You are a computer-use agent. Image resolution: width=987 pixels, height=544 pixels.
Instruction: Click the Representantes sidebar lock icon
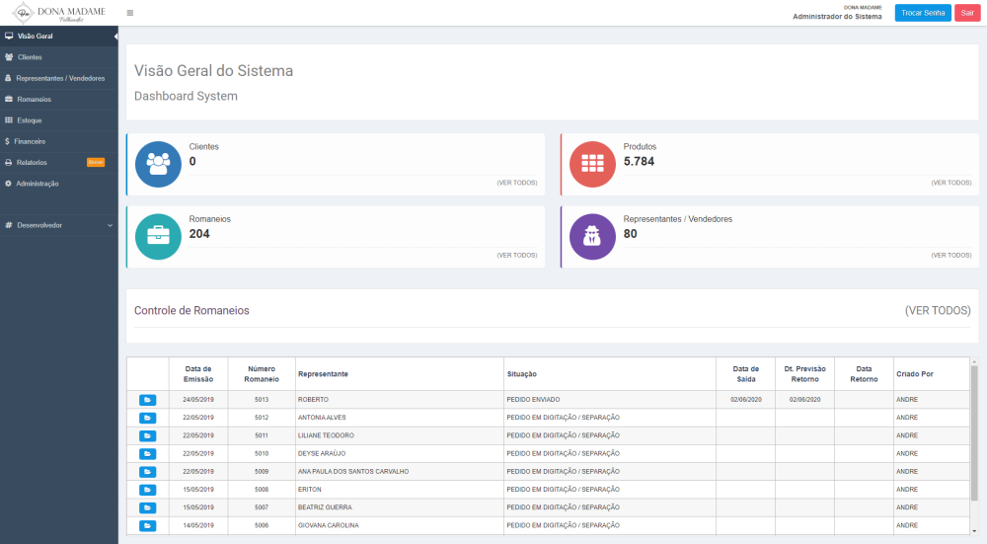click(x=8, y=78)
